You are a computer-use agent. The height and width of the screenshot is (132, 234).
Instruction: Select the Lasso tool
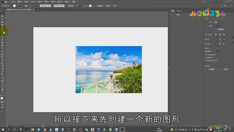click(2, 22)
